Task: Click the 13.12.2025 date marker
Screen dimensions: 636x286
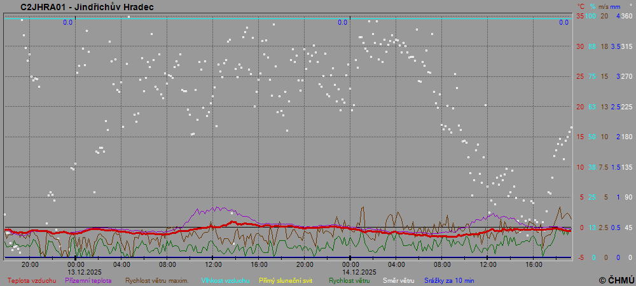Action: click(76, 271)
